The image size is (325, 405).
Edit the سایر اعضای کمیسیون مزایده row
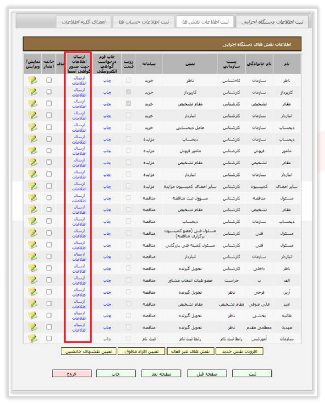point(33,186)
